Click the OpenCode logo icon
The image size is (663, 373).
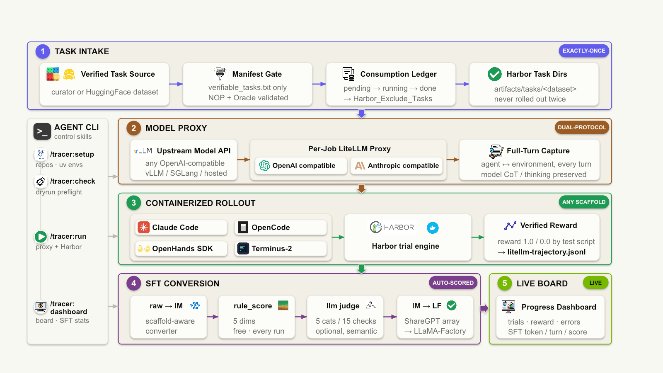(243, 227)
